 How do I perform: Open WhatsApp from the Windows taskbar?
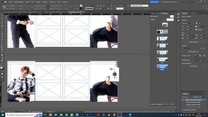tap(72, 115)
